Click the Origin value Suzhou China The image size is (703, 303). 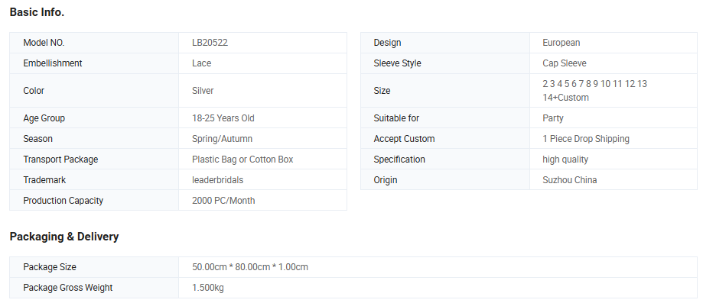(x=569, y=180)
